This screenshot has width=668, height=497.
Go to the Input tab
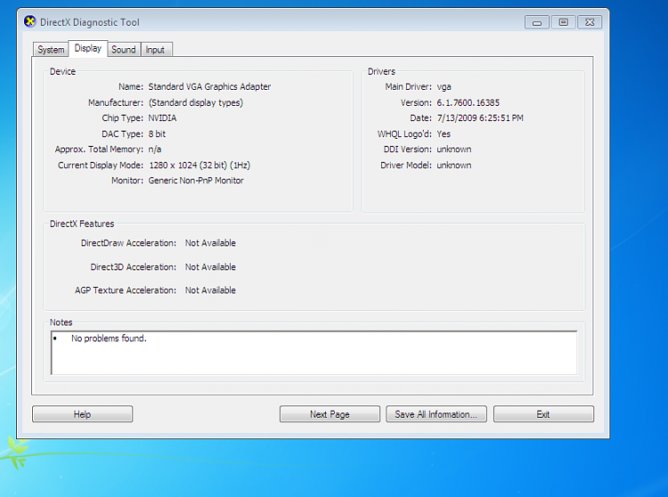tap(155, 49)
